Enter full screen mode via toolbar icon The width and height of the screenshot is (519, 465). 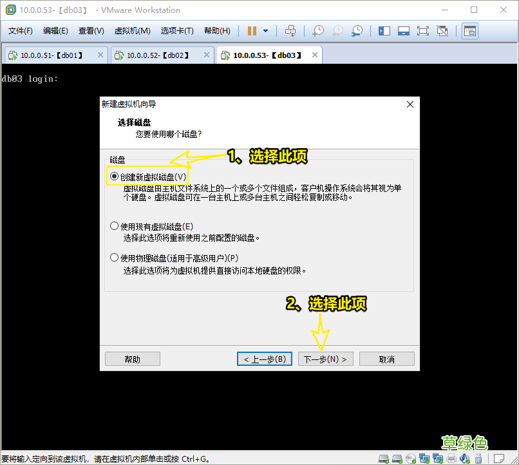tap(422, 31)
